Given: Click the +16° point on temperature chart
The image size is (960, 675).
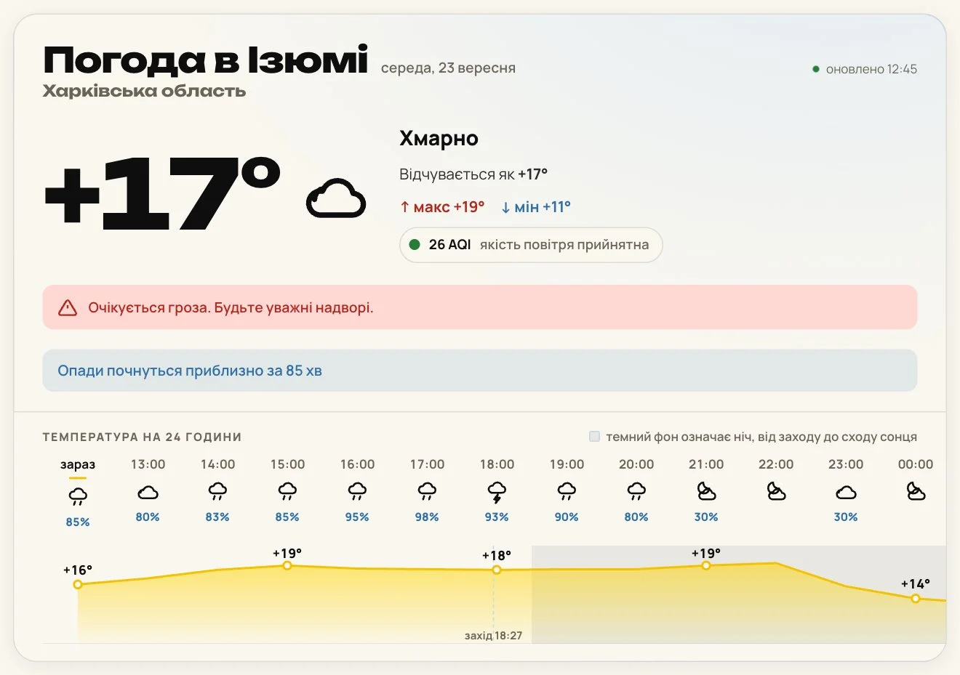Looking at the screenshot, I should (x=78, y=584).
